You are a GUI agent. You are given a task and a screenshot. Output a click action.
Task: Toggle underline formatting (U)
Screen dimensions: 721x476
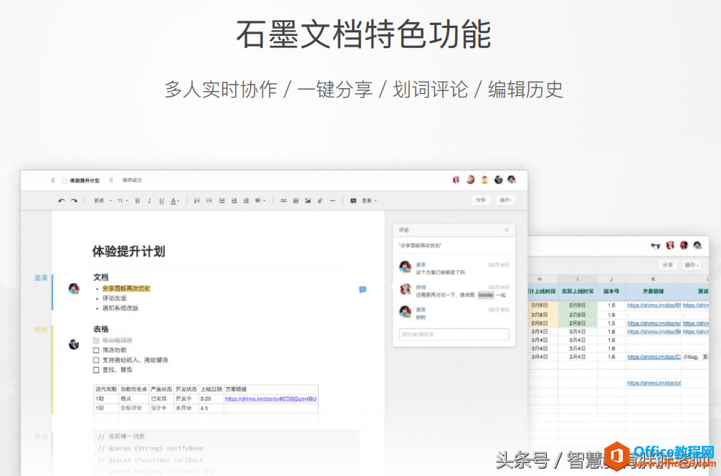161,201
